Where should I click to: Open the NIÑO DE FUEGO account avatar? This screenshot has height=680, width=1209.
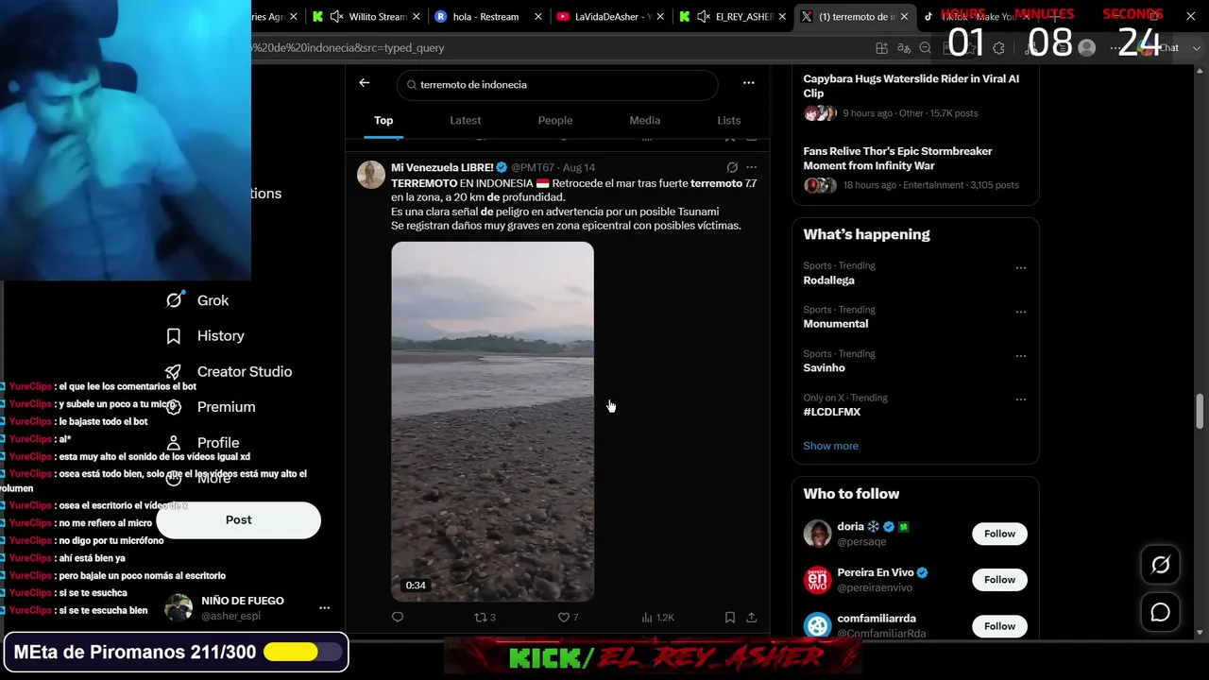[x=179, y=608]
